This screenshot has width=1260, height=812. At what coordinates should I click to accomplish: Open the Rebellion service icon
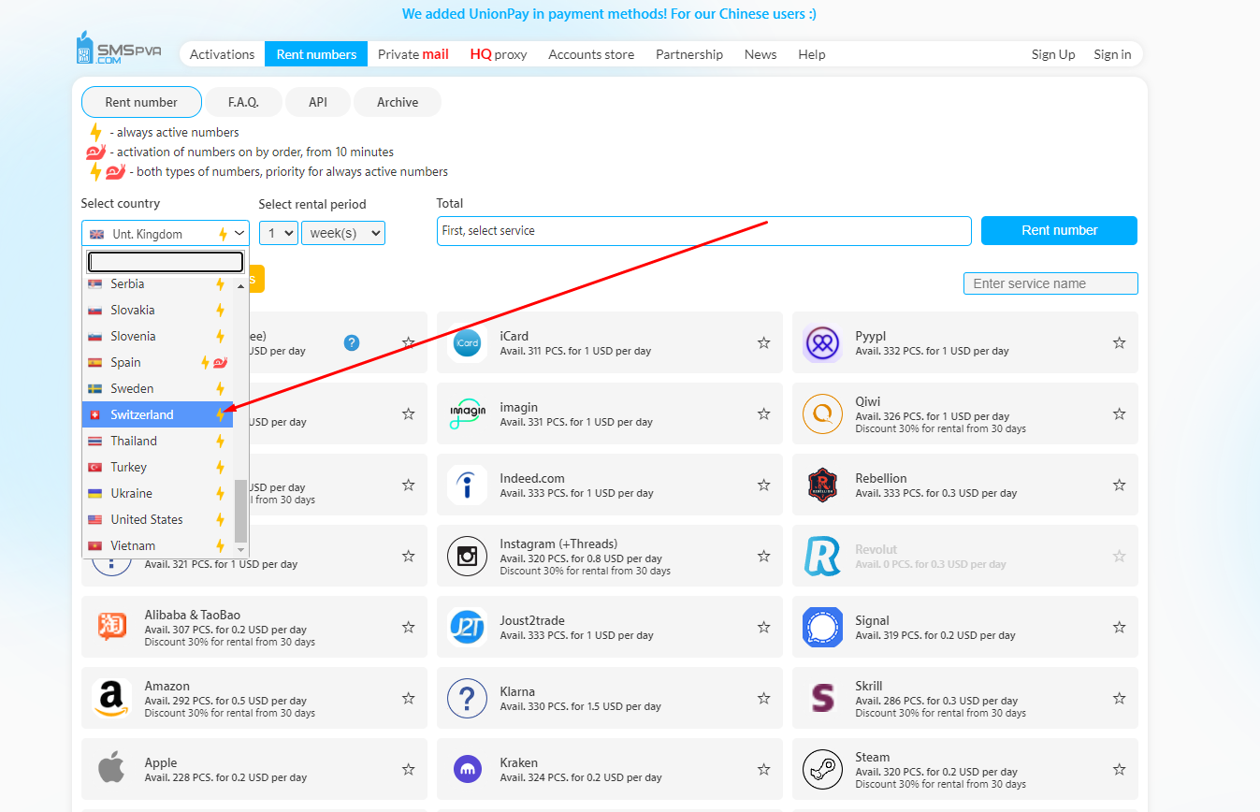tap(822, 486)
